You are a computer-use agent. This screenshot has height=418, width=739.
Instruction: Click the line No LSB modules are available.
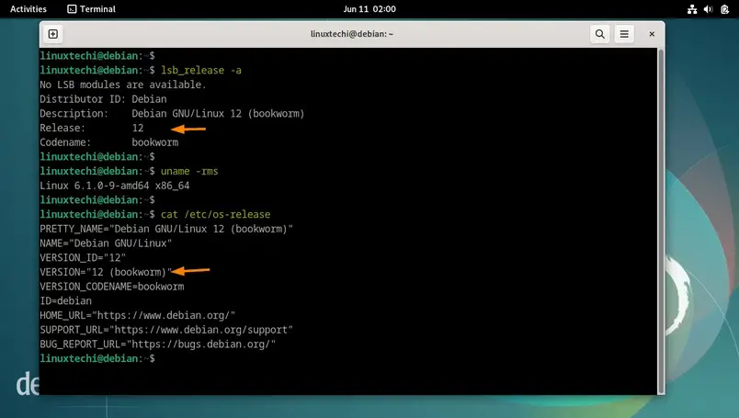coord(123,85)
